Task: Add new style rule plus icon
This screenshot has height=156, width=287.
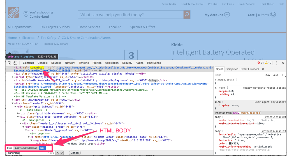Action: pos(283,75)
